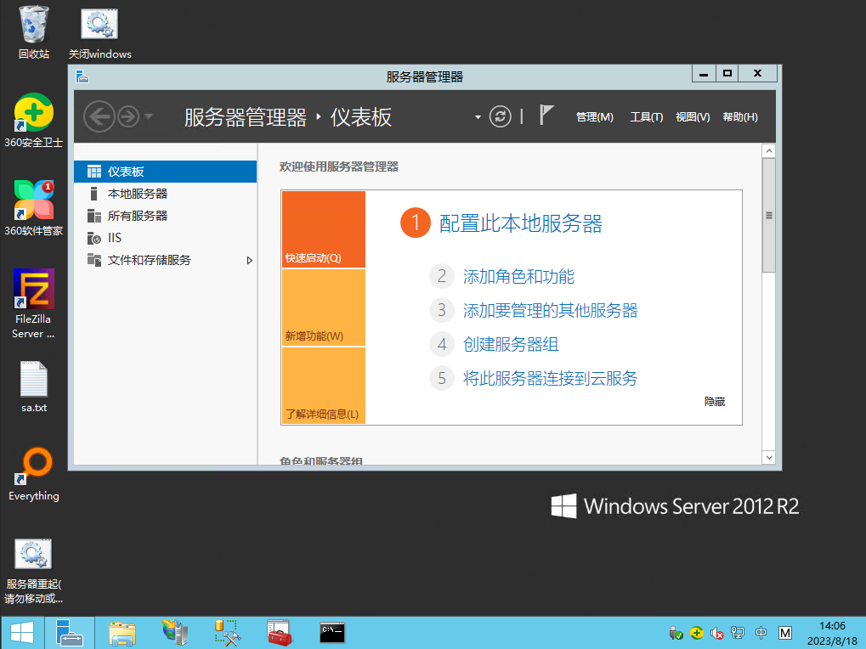Open the 工具(T) menu
The height and width of the screenshot is (649, 866).
coord(646,117)
